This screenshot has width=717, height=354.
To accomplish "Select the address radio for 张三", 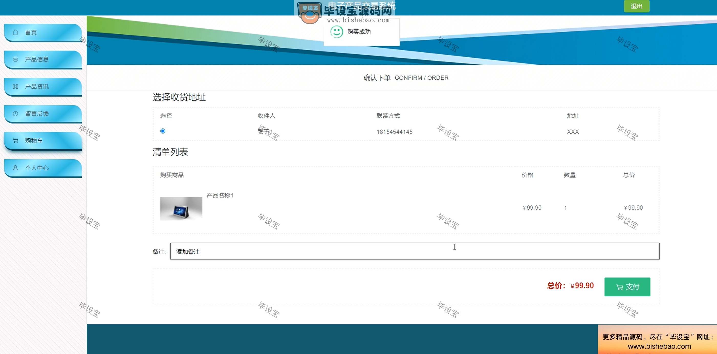I will (x=163, y=131).
